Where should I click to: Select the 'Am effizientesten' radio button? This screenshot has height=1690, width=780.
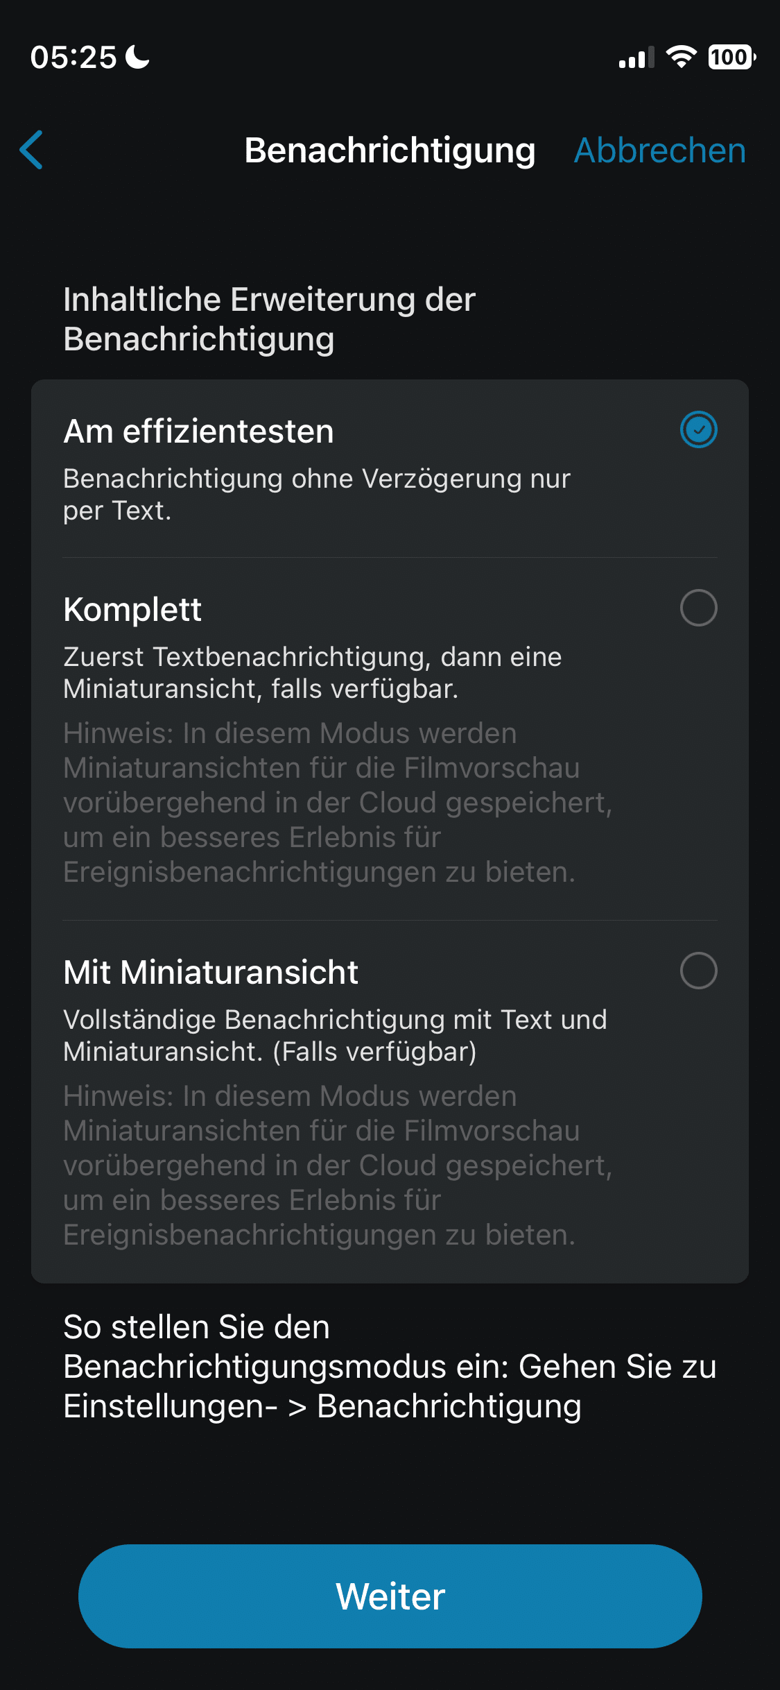[698, 430]
